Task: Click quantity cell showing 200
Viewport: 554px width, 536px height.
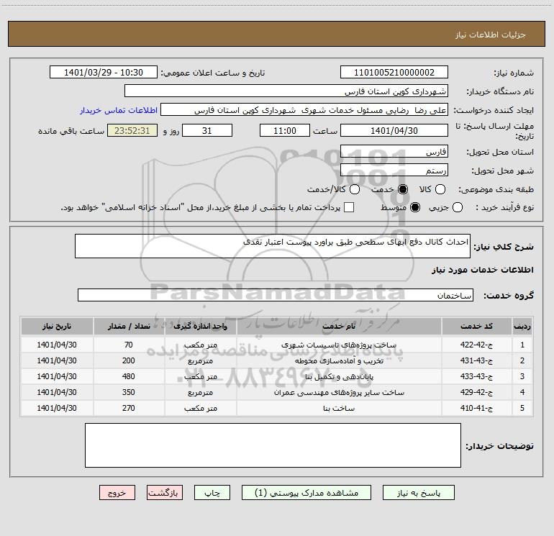Action: pyautogui.click(x=129, y=360)
